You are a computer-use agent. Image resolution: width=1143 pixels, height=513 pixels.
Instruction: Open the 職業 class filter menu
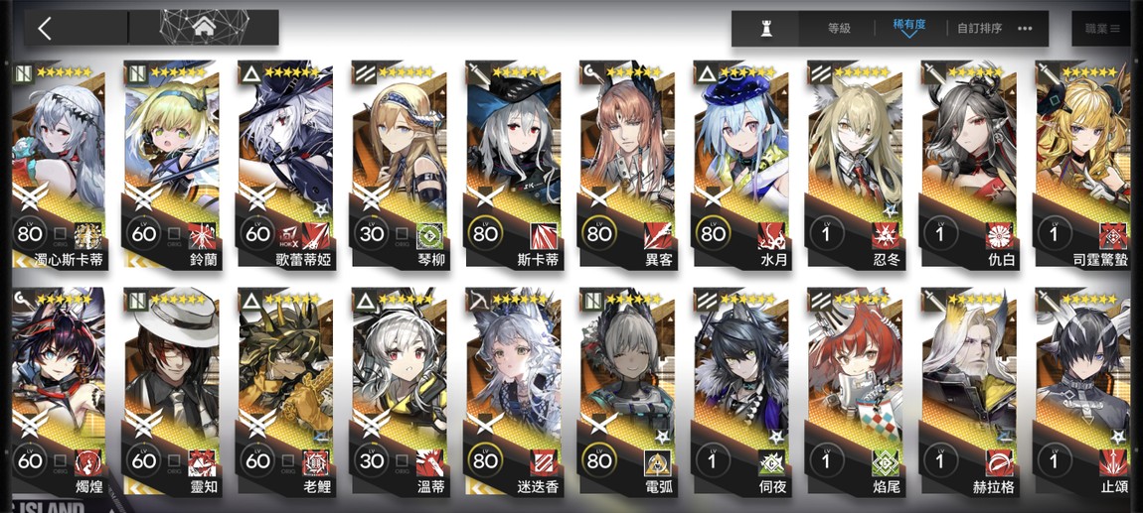[x=1102, y=29]
